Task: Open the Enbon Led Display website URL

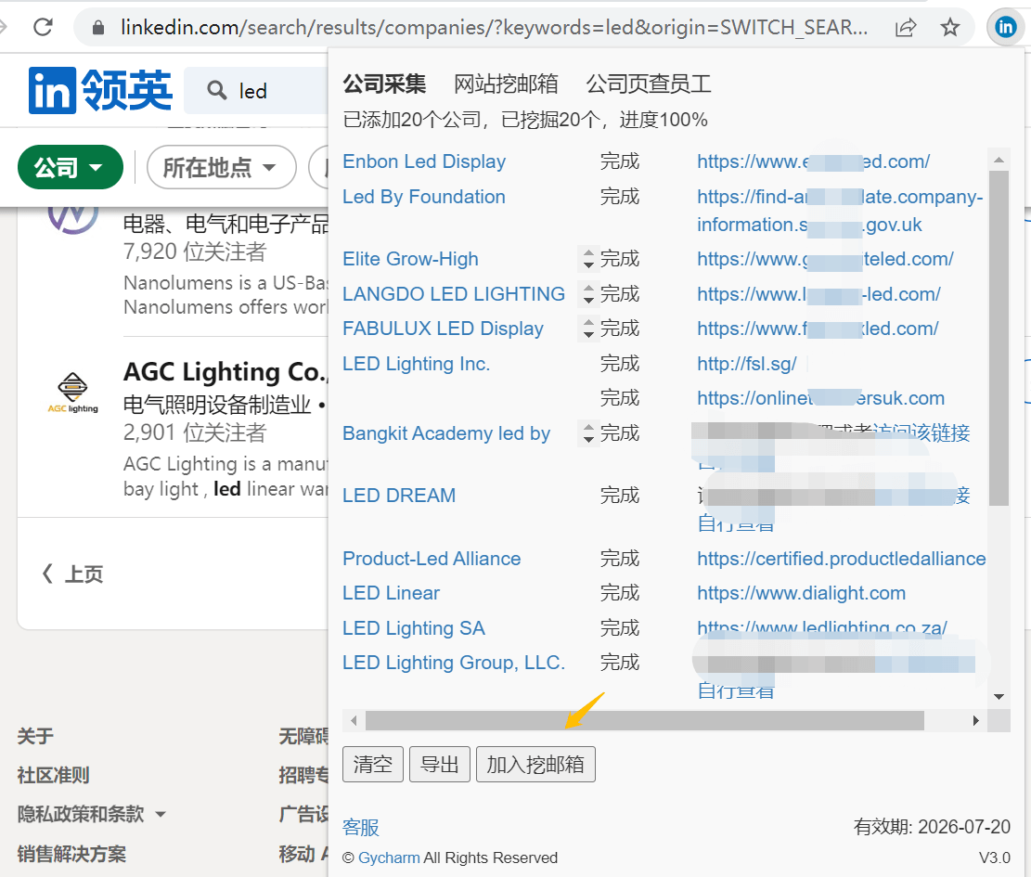Action: (813, 161)
